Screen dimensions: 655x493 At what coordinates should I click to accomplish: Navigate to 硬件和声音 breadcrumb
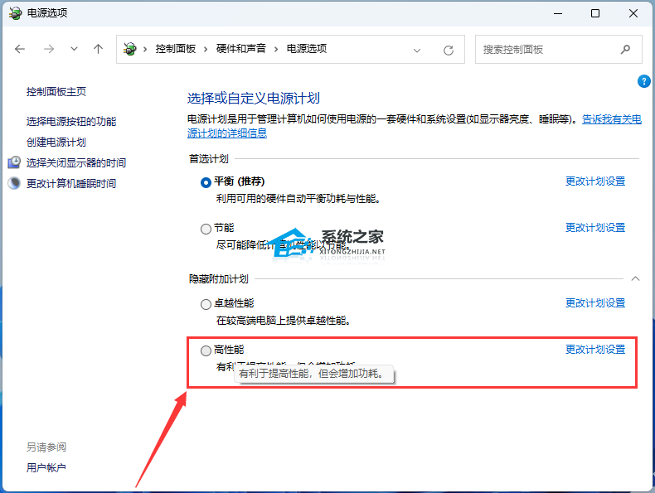(241, 50)
